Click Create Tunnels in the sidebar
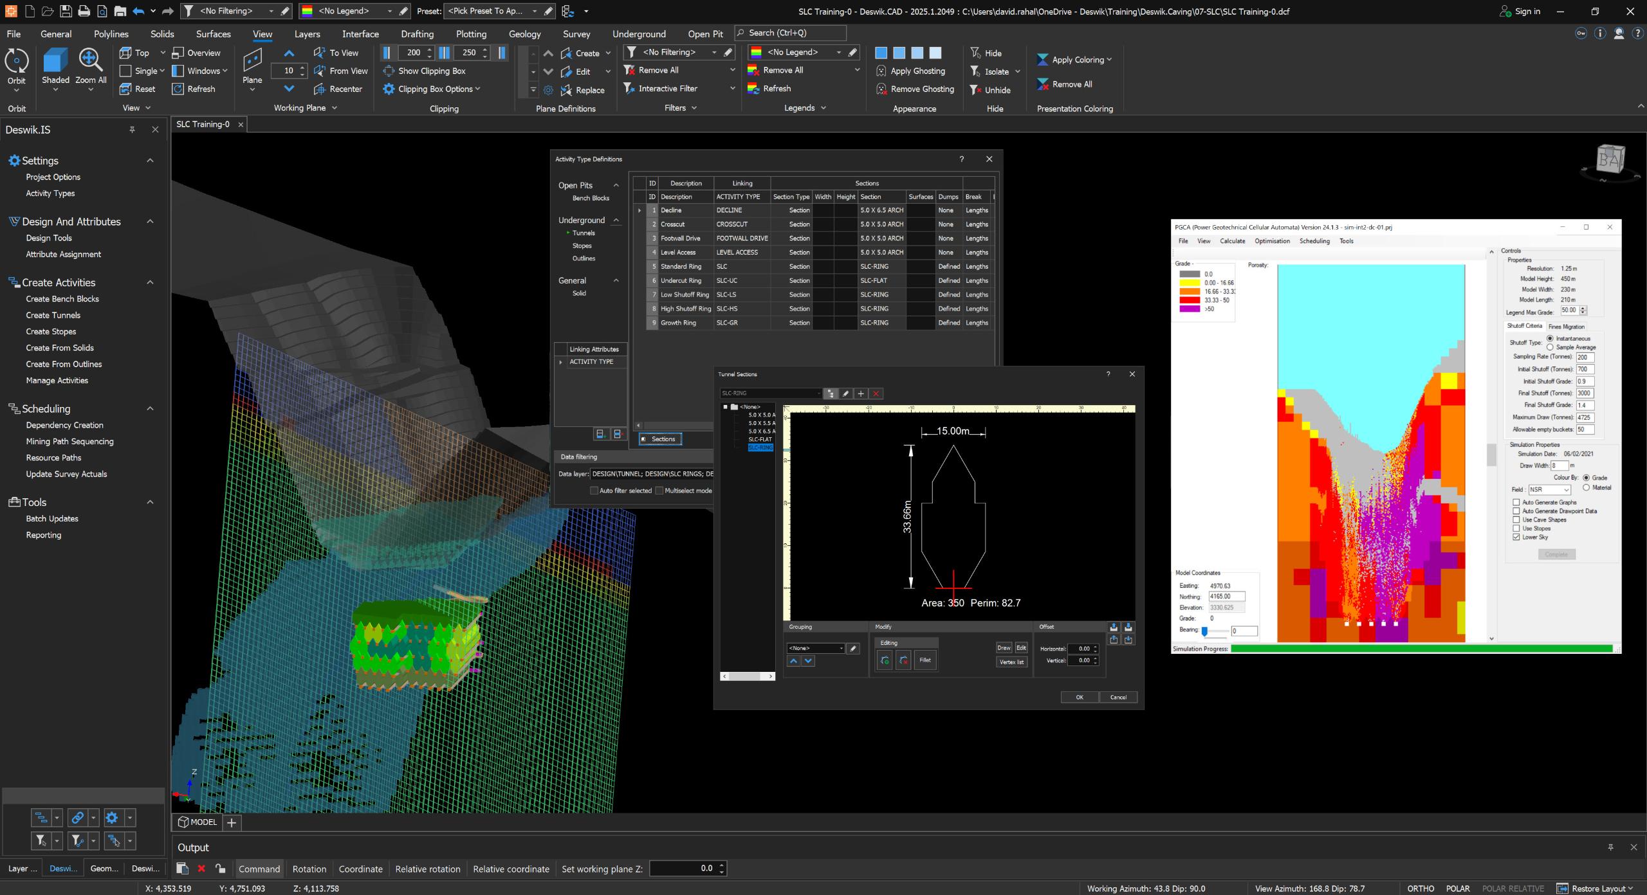 53,315
